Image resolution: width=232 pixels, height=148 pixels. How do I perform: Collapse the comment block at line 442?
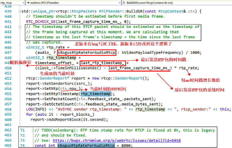click(20, 27)
